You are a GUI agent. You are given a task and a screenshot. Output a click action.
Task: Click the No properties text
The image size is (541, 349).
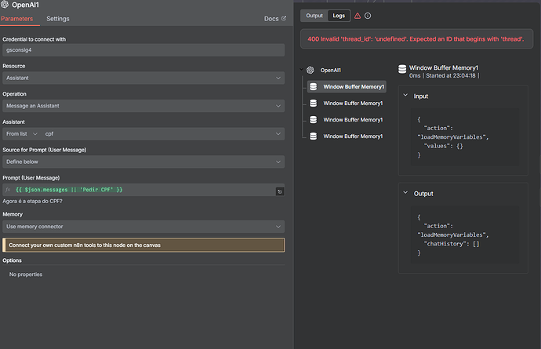click(26, 274)
